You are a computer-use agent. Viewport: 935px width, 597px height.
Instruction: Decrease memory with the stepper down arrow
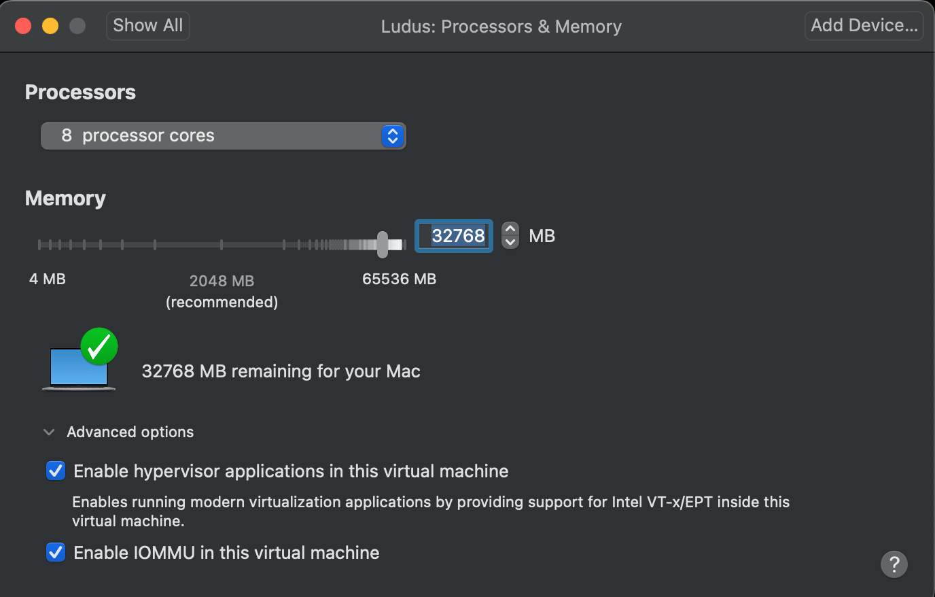pos(510,243)
